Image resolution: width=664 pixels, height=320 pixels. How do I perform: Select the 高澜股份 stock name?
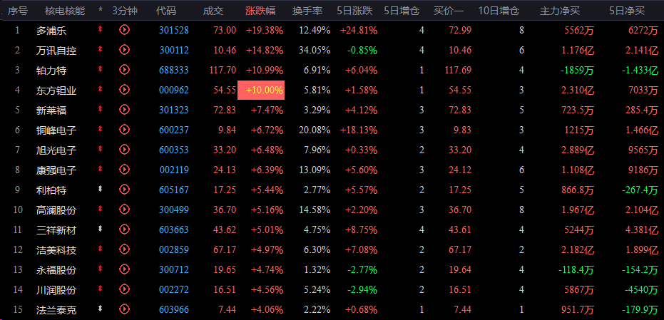pyautogui.click(x=56, y=210)
